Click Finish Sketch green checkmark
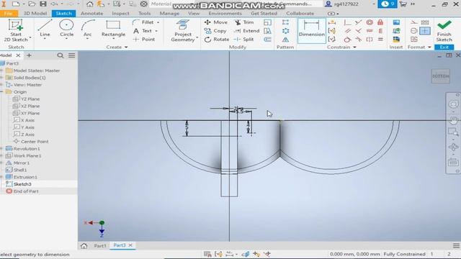 [444, 31]
